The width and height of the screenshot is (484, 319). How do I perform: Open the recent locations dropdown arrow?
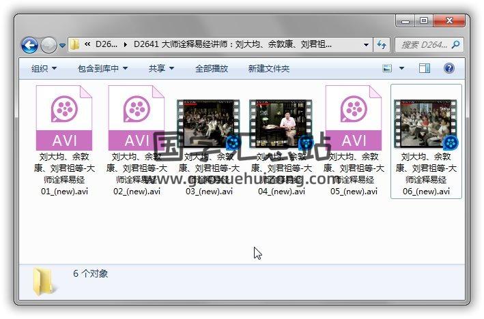click(62, 45)
